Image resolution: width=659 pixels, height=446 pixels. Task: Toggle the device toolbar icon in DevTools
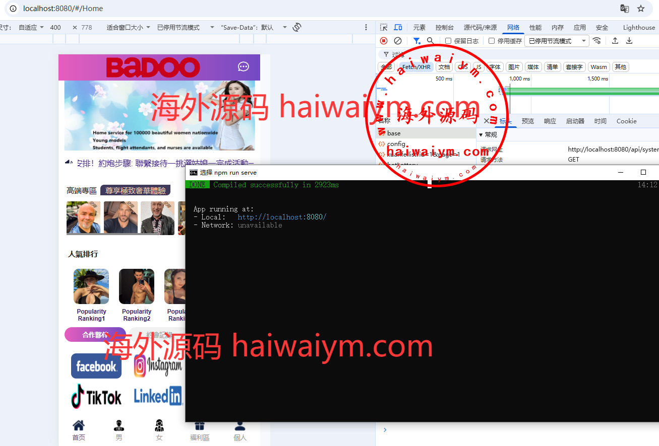[398, 27]
